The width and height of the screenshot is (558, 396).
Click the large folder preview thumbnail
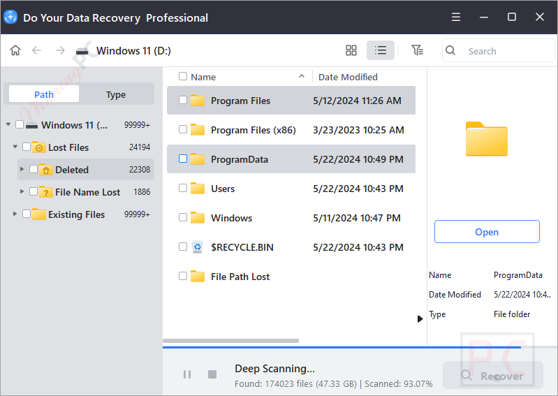pos(487,139)
